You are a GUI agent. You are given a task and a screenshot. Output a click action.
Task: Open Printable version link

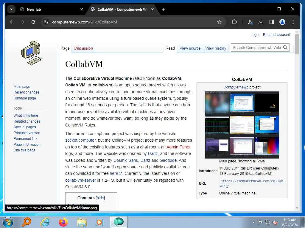pos(27,133)
